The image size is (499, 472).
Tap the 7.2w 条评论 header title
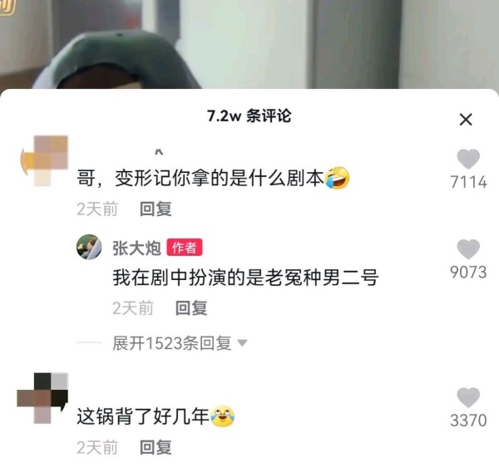[249, 116]
